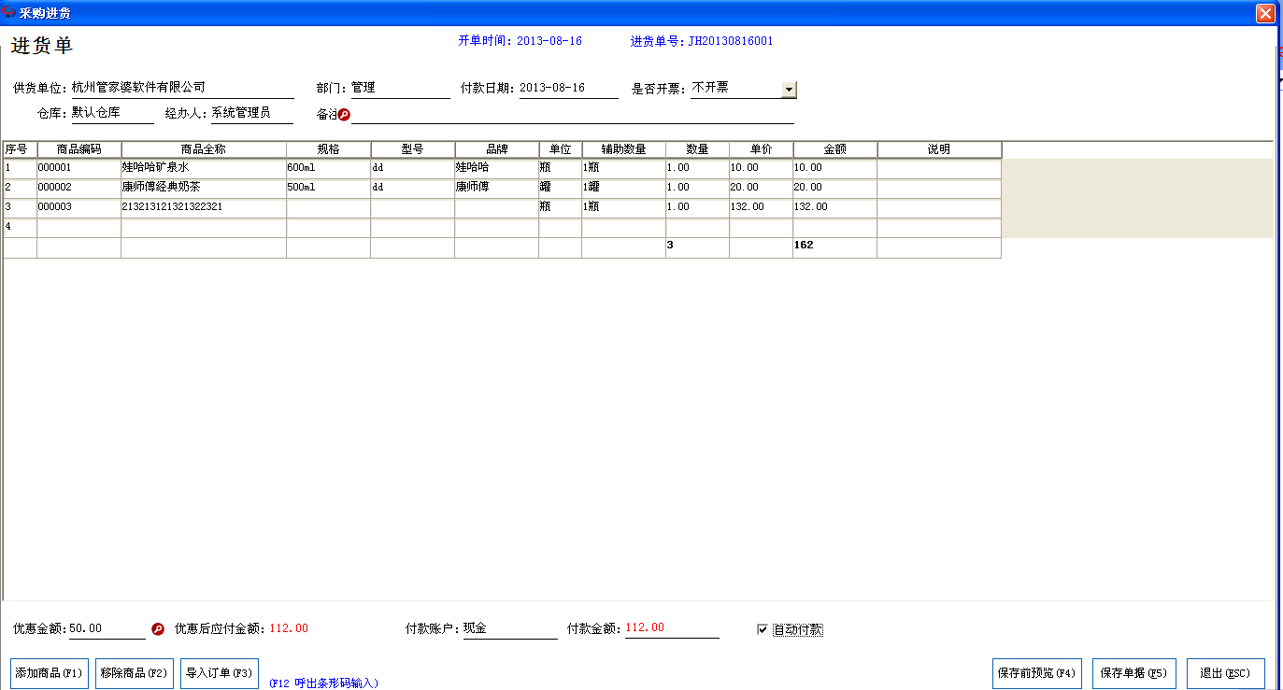Click 退出(ESC) button
This screenshot has width=1283, height=690.
tap(1226, 673)
